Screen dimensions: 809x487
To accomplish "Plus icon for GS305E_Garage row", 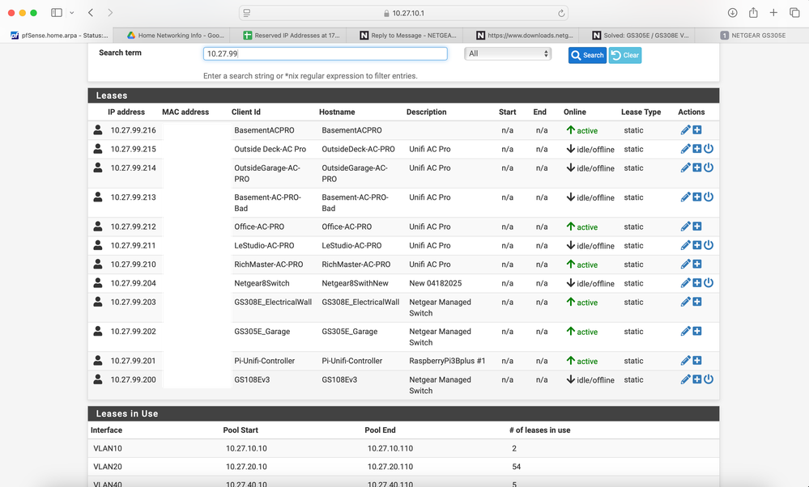I will click(697, 331).
